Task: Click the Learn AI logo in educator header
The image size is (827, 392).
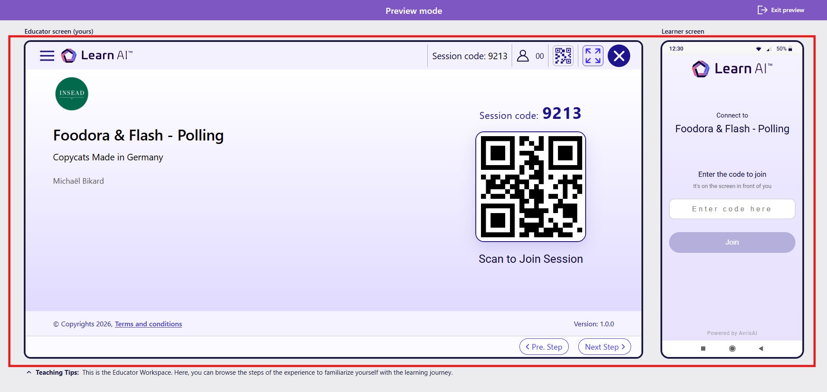Action: tap(97, 55)
